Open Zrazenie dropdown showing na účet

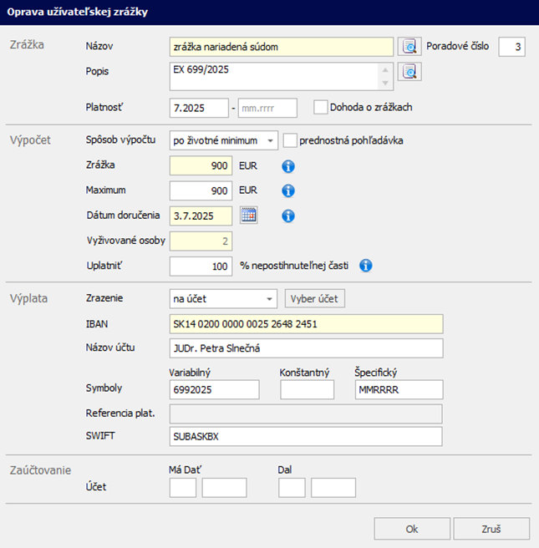[x=223, y=299]
